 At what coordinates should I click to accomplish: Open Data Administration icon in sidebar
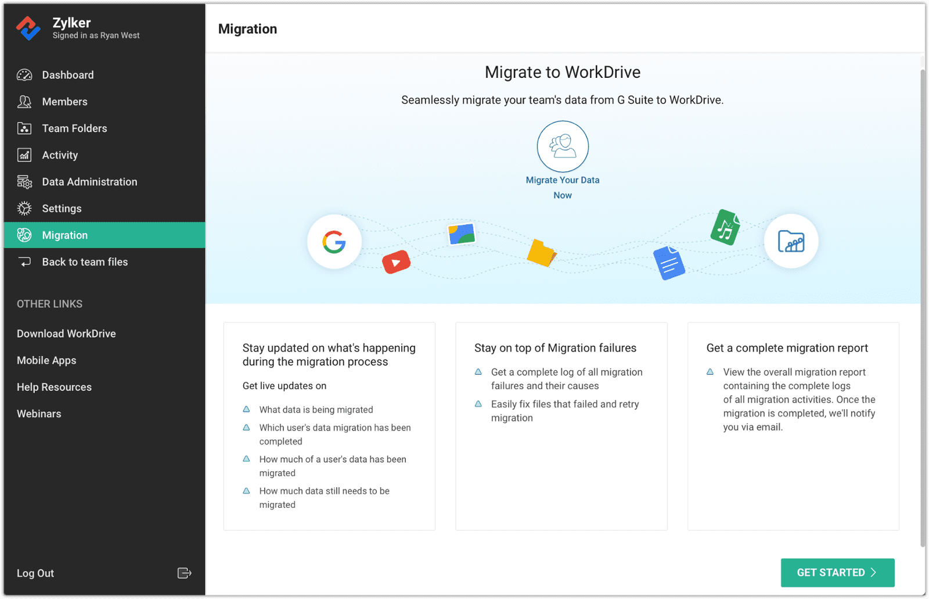coord(24,182)
